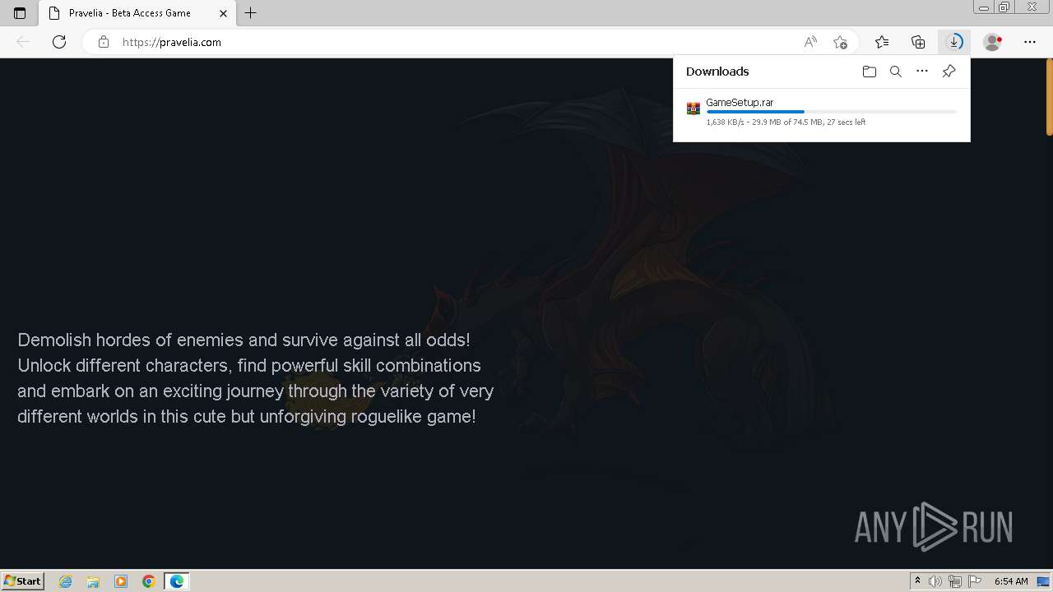Pin the Downloads panel
1053x592 pixels.
(949, 72)
